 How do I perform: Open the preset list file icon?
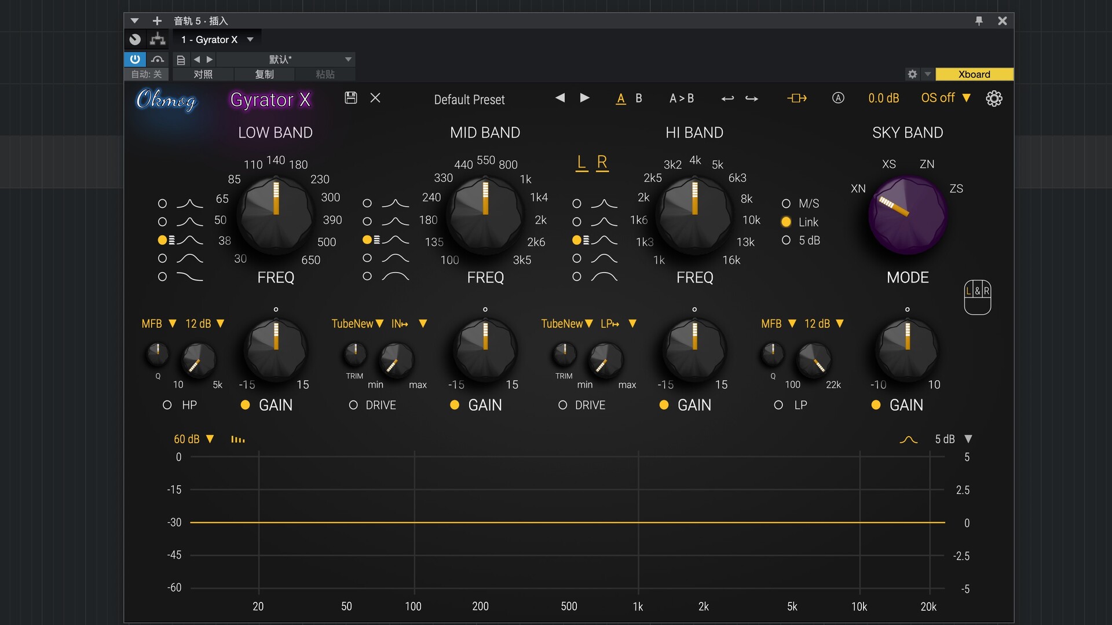coord(181,60)
